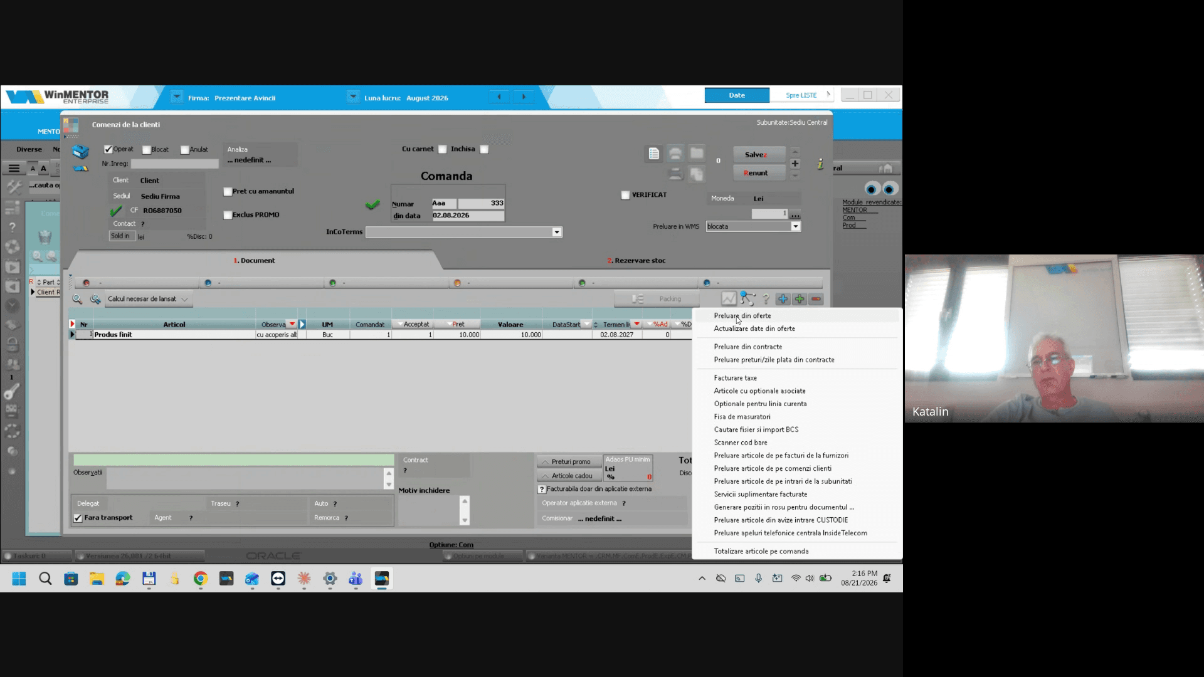
Task: Expand Calcul necesar de lansat dropdown
Action: pyautogui.click(x=184, y=299)
